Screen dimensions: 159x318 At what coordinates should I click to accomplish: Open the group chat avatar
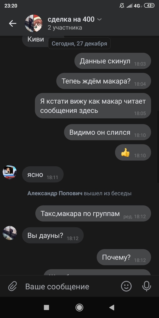pyautogui.click(x=34, y=23)
